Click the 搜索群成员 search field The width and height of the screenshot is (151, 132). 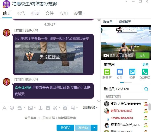(126, 96)
